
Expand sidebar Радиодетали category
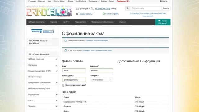point(57,95)
